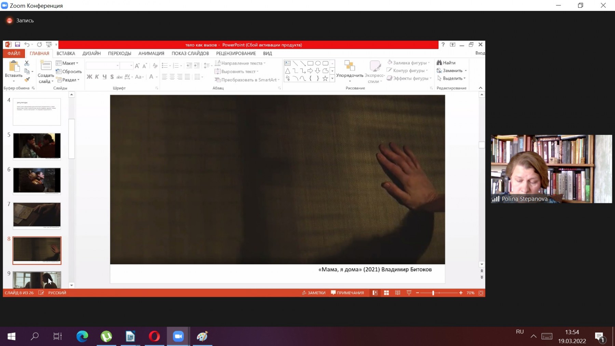Image resolution: width=615 pixels, height=346 pixels.
Task: Select the text box shape icon
Action: point(288,63)
